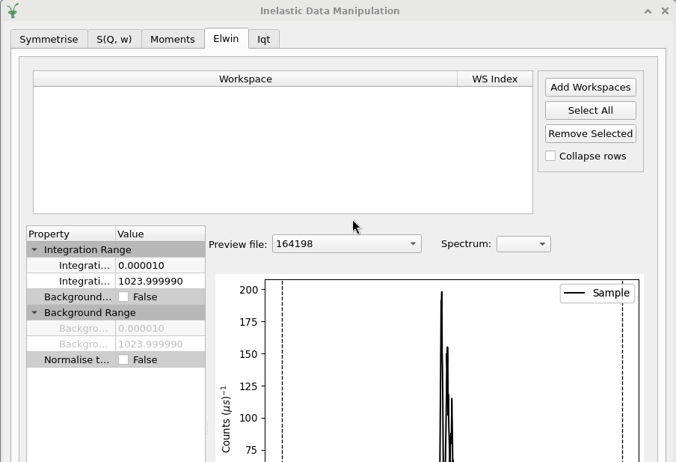The image size is (676, 462).
Task: Roll up window using title bar arrow
Action: (x=648, y=10)
